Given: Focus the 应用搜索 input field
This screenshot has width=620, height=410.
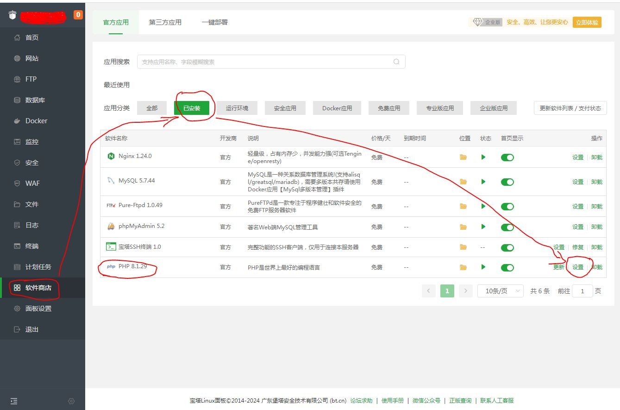Looking at the screenshot, I should tap(271, 62).
